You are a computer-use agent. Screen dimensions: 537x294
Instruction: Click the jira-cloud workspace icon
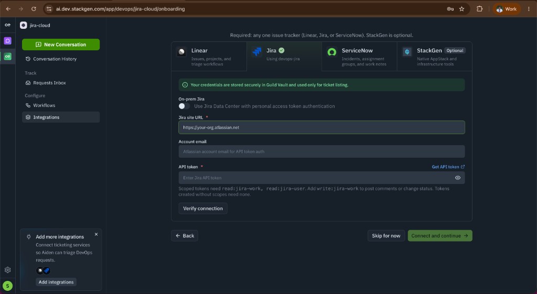(x=23, y=25)
